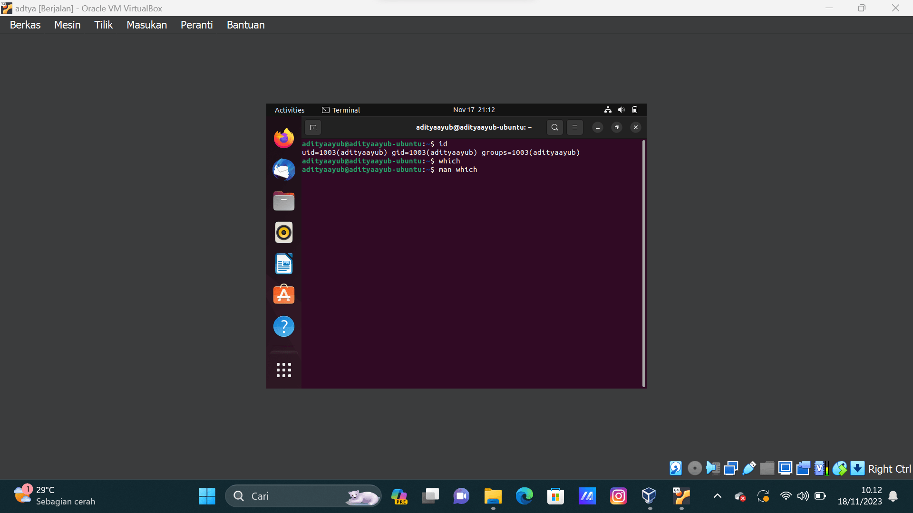Show Applications grid in the dock

tap(284, 370)
